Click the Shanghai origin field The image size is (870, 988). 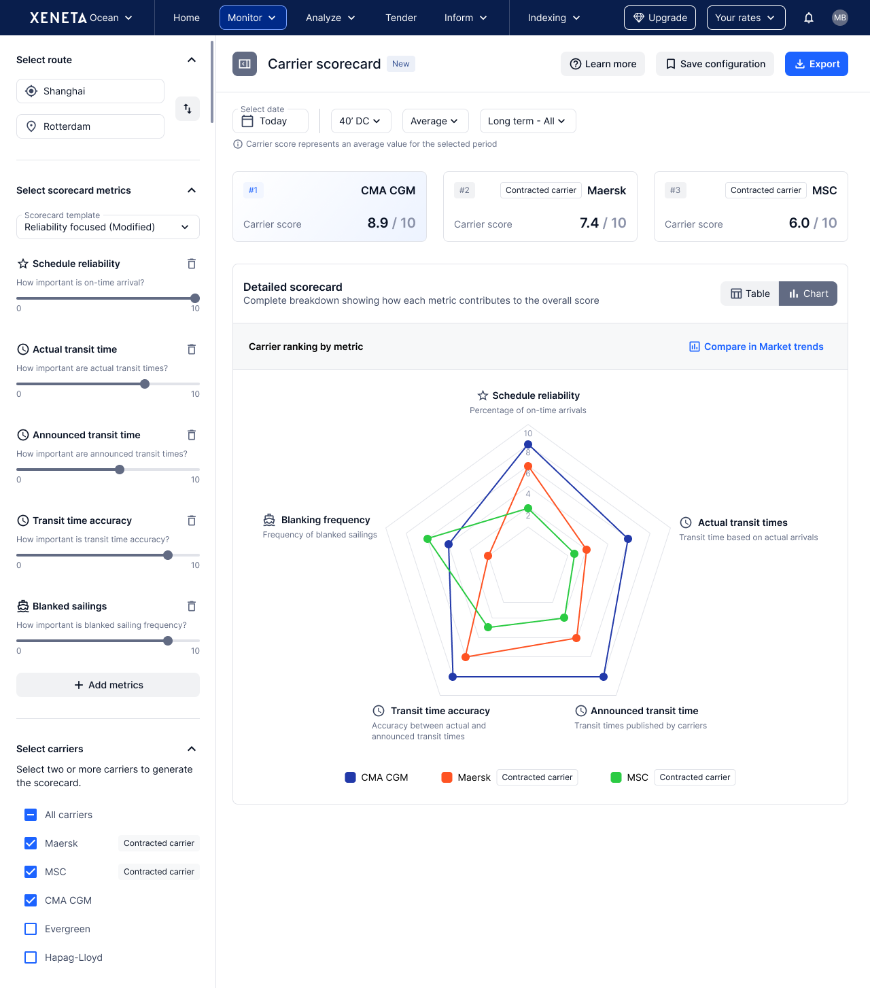pos(90,91)
